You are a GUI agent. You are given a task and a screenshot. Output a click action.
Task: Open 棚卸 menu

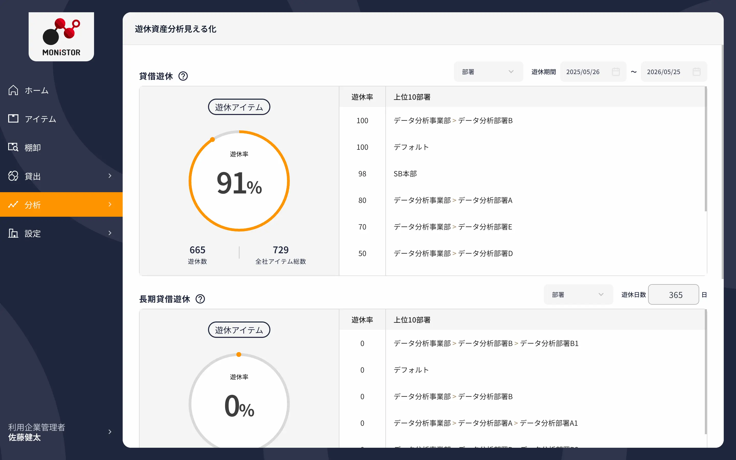(61, 147)
